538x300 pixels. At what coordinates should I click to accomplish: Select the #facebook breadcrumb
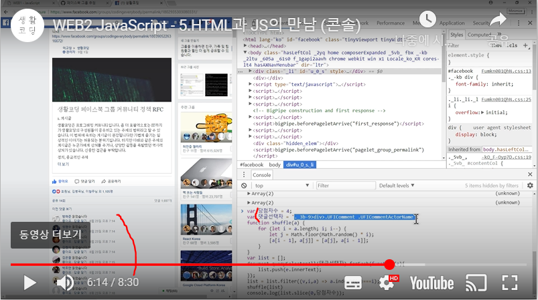[251, 164]
